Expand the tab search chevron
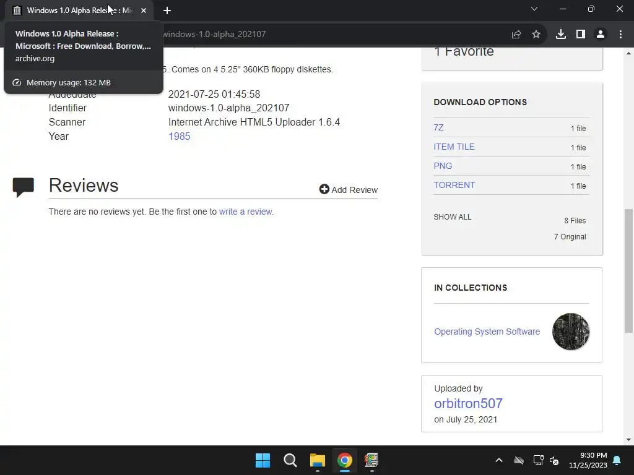 point(534,9)
